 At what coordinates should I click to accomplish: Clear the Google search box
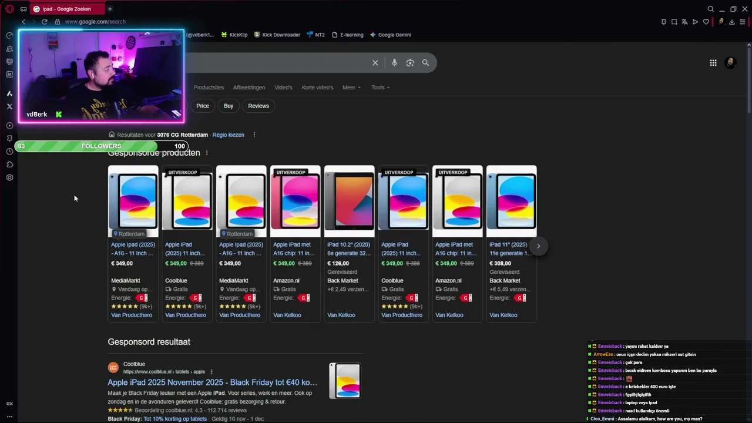pyautogui.click(x=375, y=63)
